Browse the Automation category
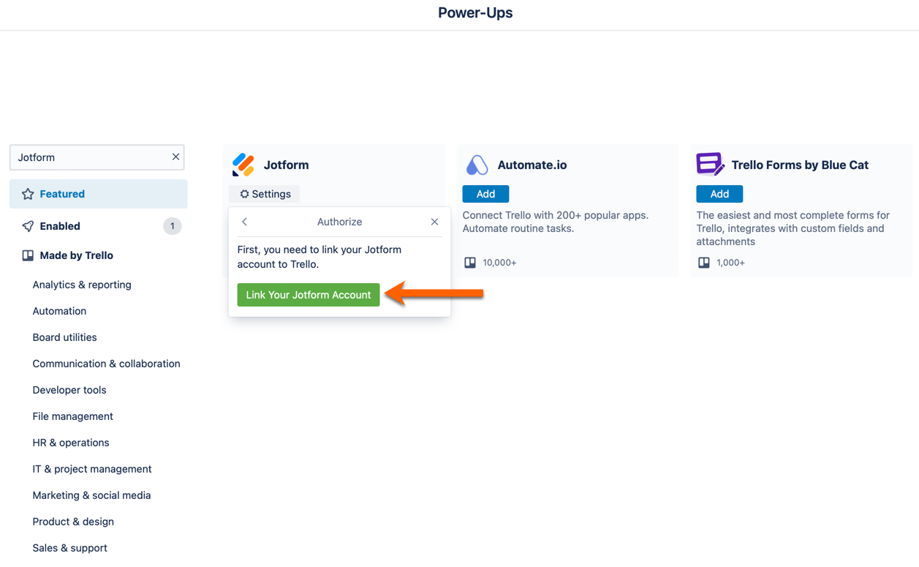This screenshot has height=567, width=919. click(x=59, y=311)
